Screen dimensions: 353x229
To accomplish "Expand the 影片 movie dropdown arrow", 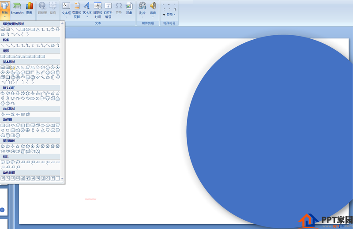I will pyautogui.click(x=142, y=17).
